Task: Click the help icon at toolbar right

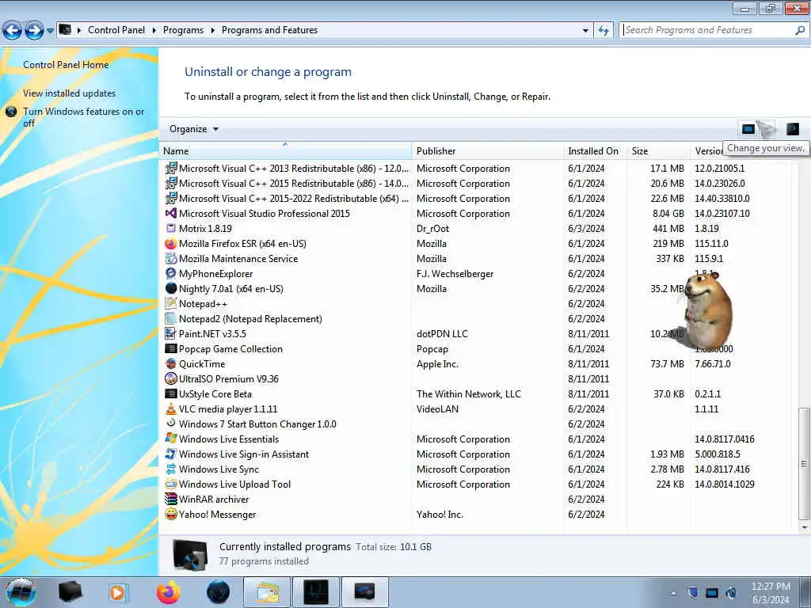Action: pyautogui.click(x=792, y=129)
